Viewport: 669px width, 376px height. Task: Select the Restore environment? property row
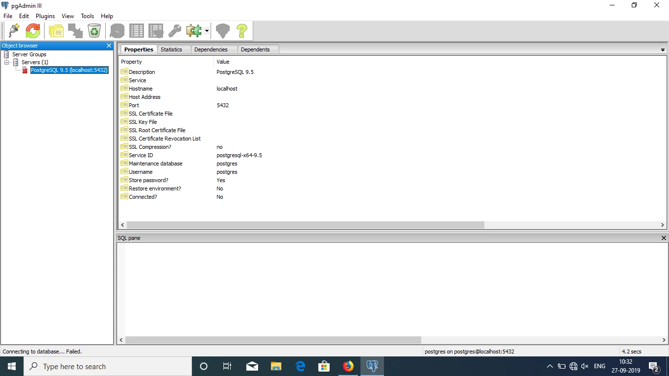coord(392,188)
